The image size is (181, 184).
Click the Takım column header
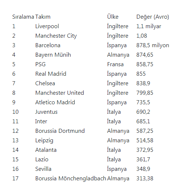click(43, 17)
